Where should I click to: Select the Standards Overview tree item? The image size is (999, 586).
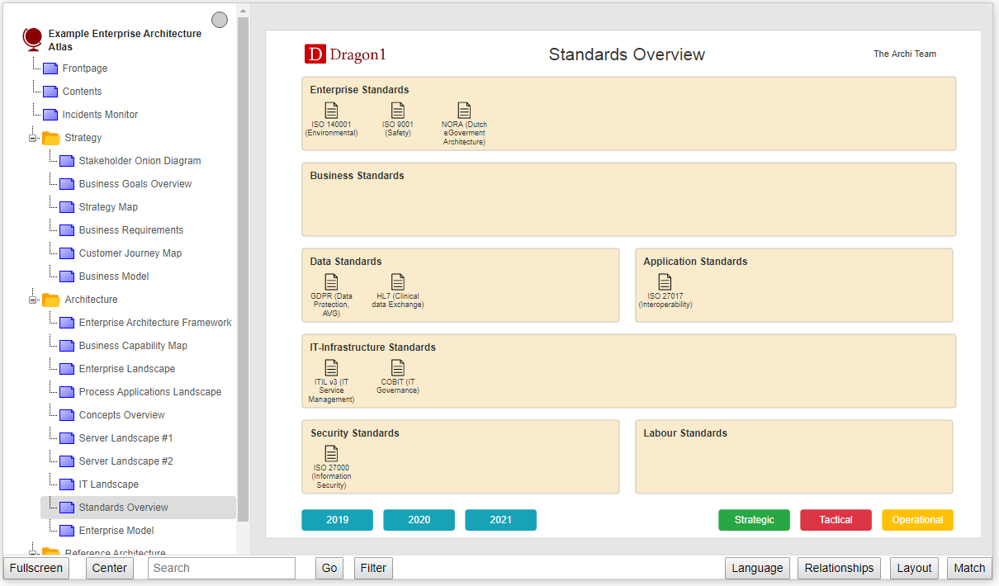(x=138, y=508)
